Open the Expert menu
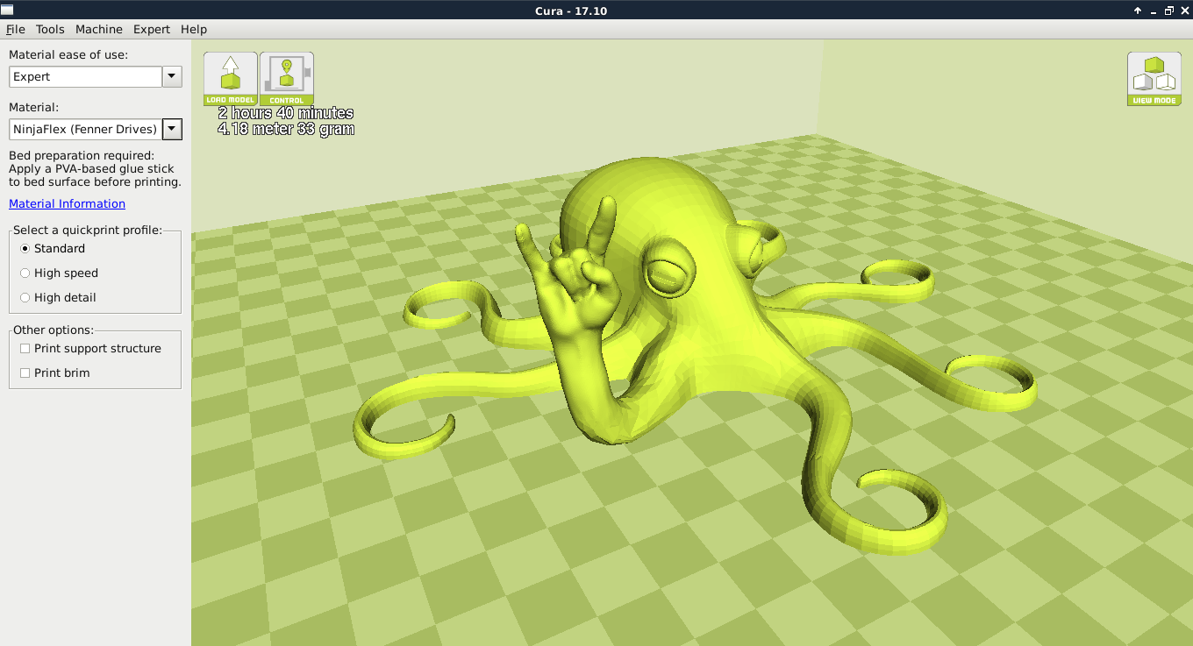The image size is (1193, 646). point(152,29)
